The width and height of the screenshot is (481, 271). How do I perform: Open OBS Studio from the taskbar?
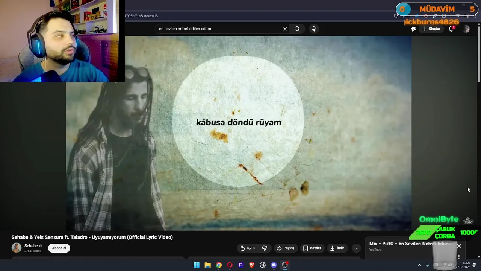click(x=285, y=265)
